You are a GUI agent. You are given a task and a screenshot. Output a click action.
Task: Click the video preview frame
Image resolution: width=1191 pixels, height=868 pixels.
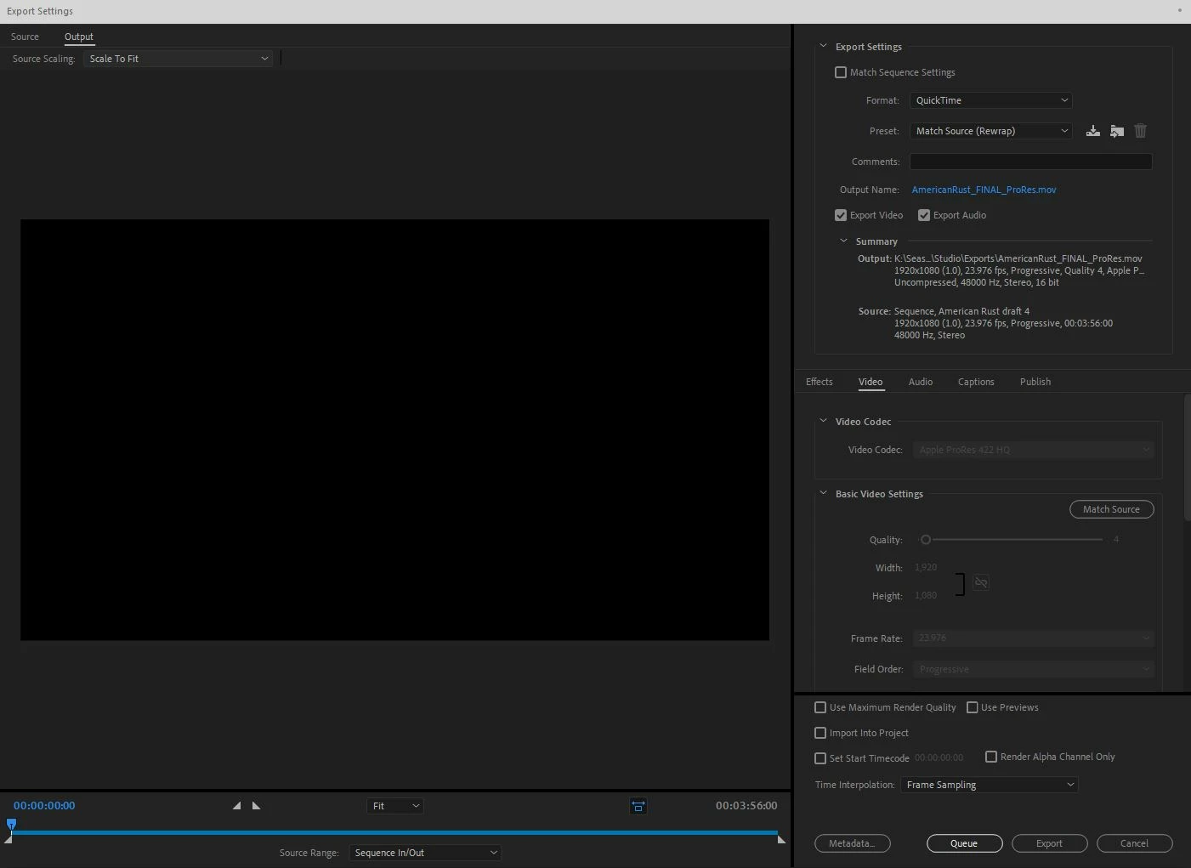tap(394, 430)
